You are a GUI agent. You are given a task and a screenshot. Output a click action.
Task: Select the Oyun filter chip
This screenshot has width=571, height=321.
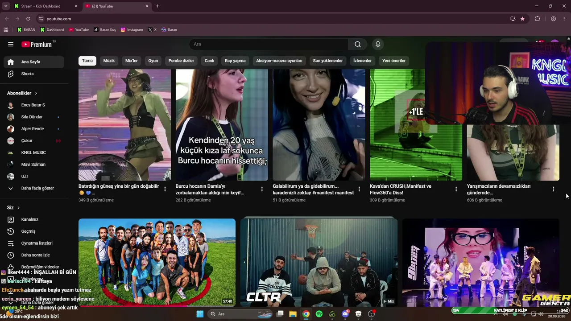[153, 61]
